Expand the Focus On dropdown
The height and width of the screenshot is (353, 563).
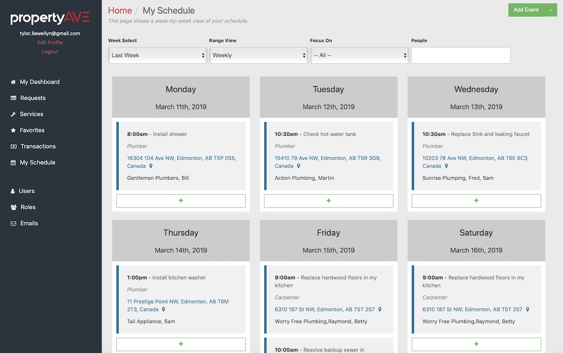pyautogui.click(x=359, y=55)
